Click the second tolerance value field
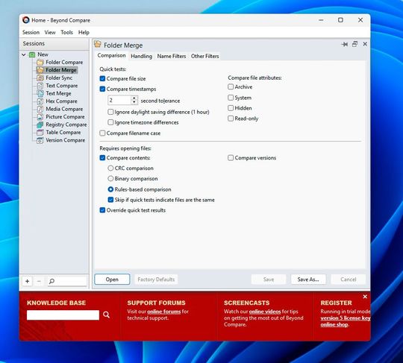 (x=119, y=101)
